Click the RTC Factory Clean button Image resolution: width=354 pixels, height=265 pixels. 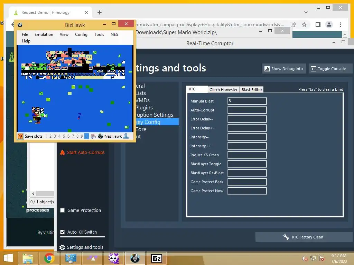click(304, 237)
